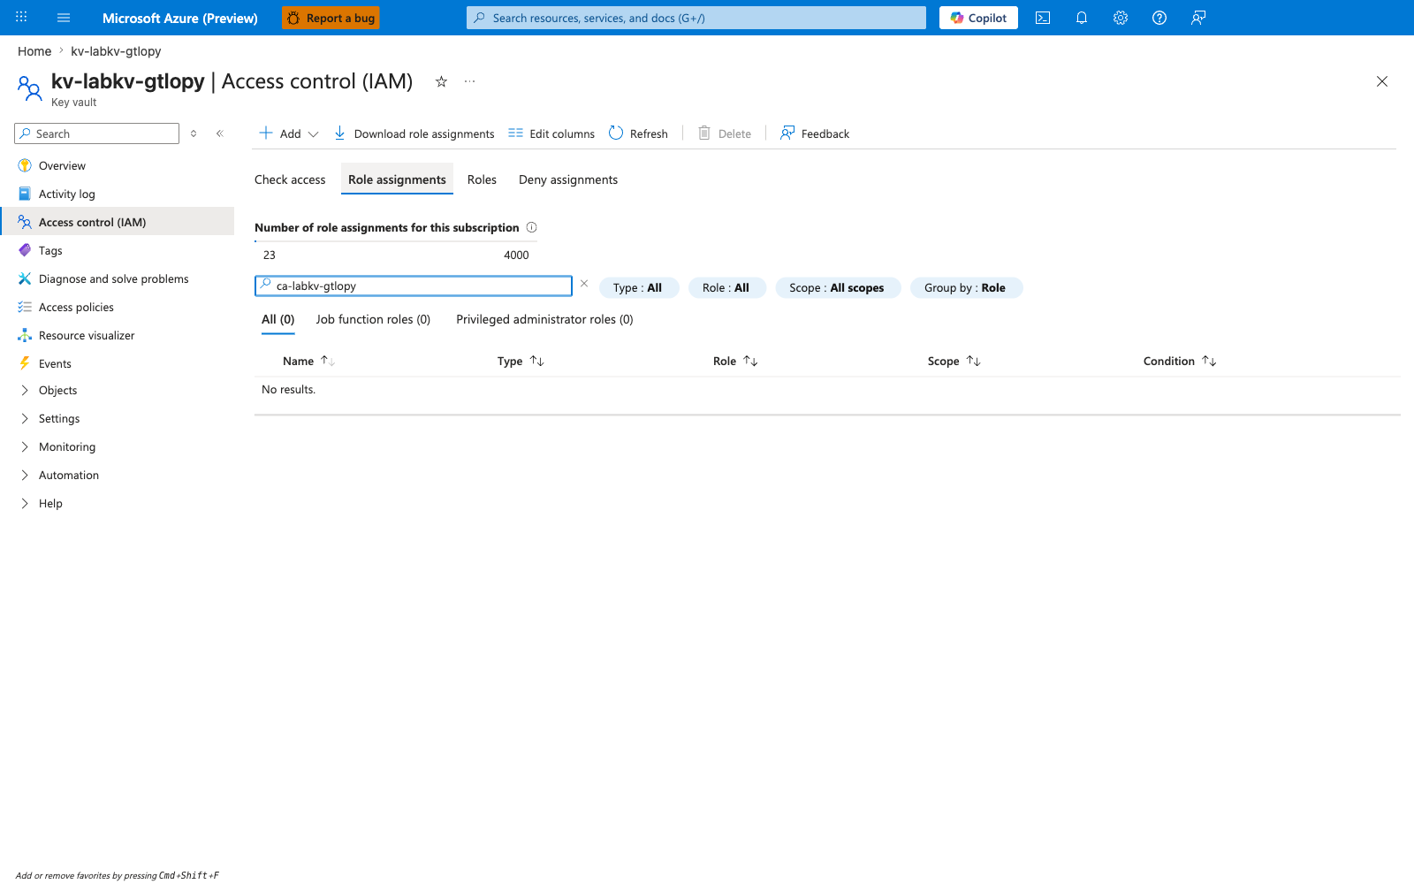Open the more options ellipsis next to title

(x=470, y=81)
